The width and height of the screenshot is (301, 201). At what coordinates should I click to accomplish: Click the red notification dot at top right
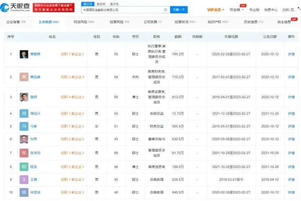coord(298,8)
